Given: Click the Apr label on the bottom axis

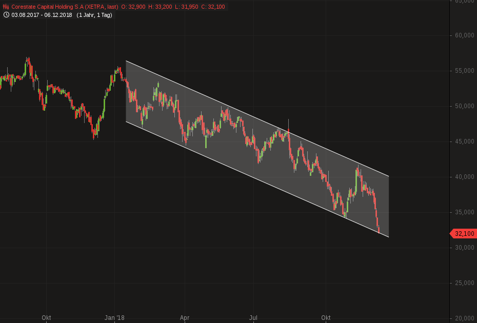Looking at the screenshot, I should pos(184,318).
